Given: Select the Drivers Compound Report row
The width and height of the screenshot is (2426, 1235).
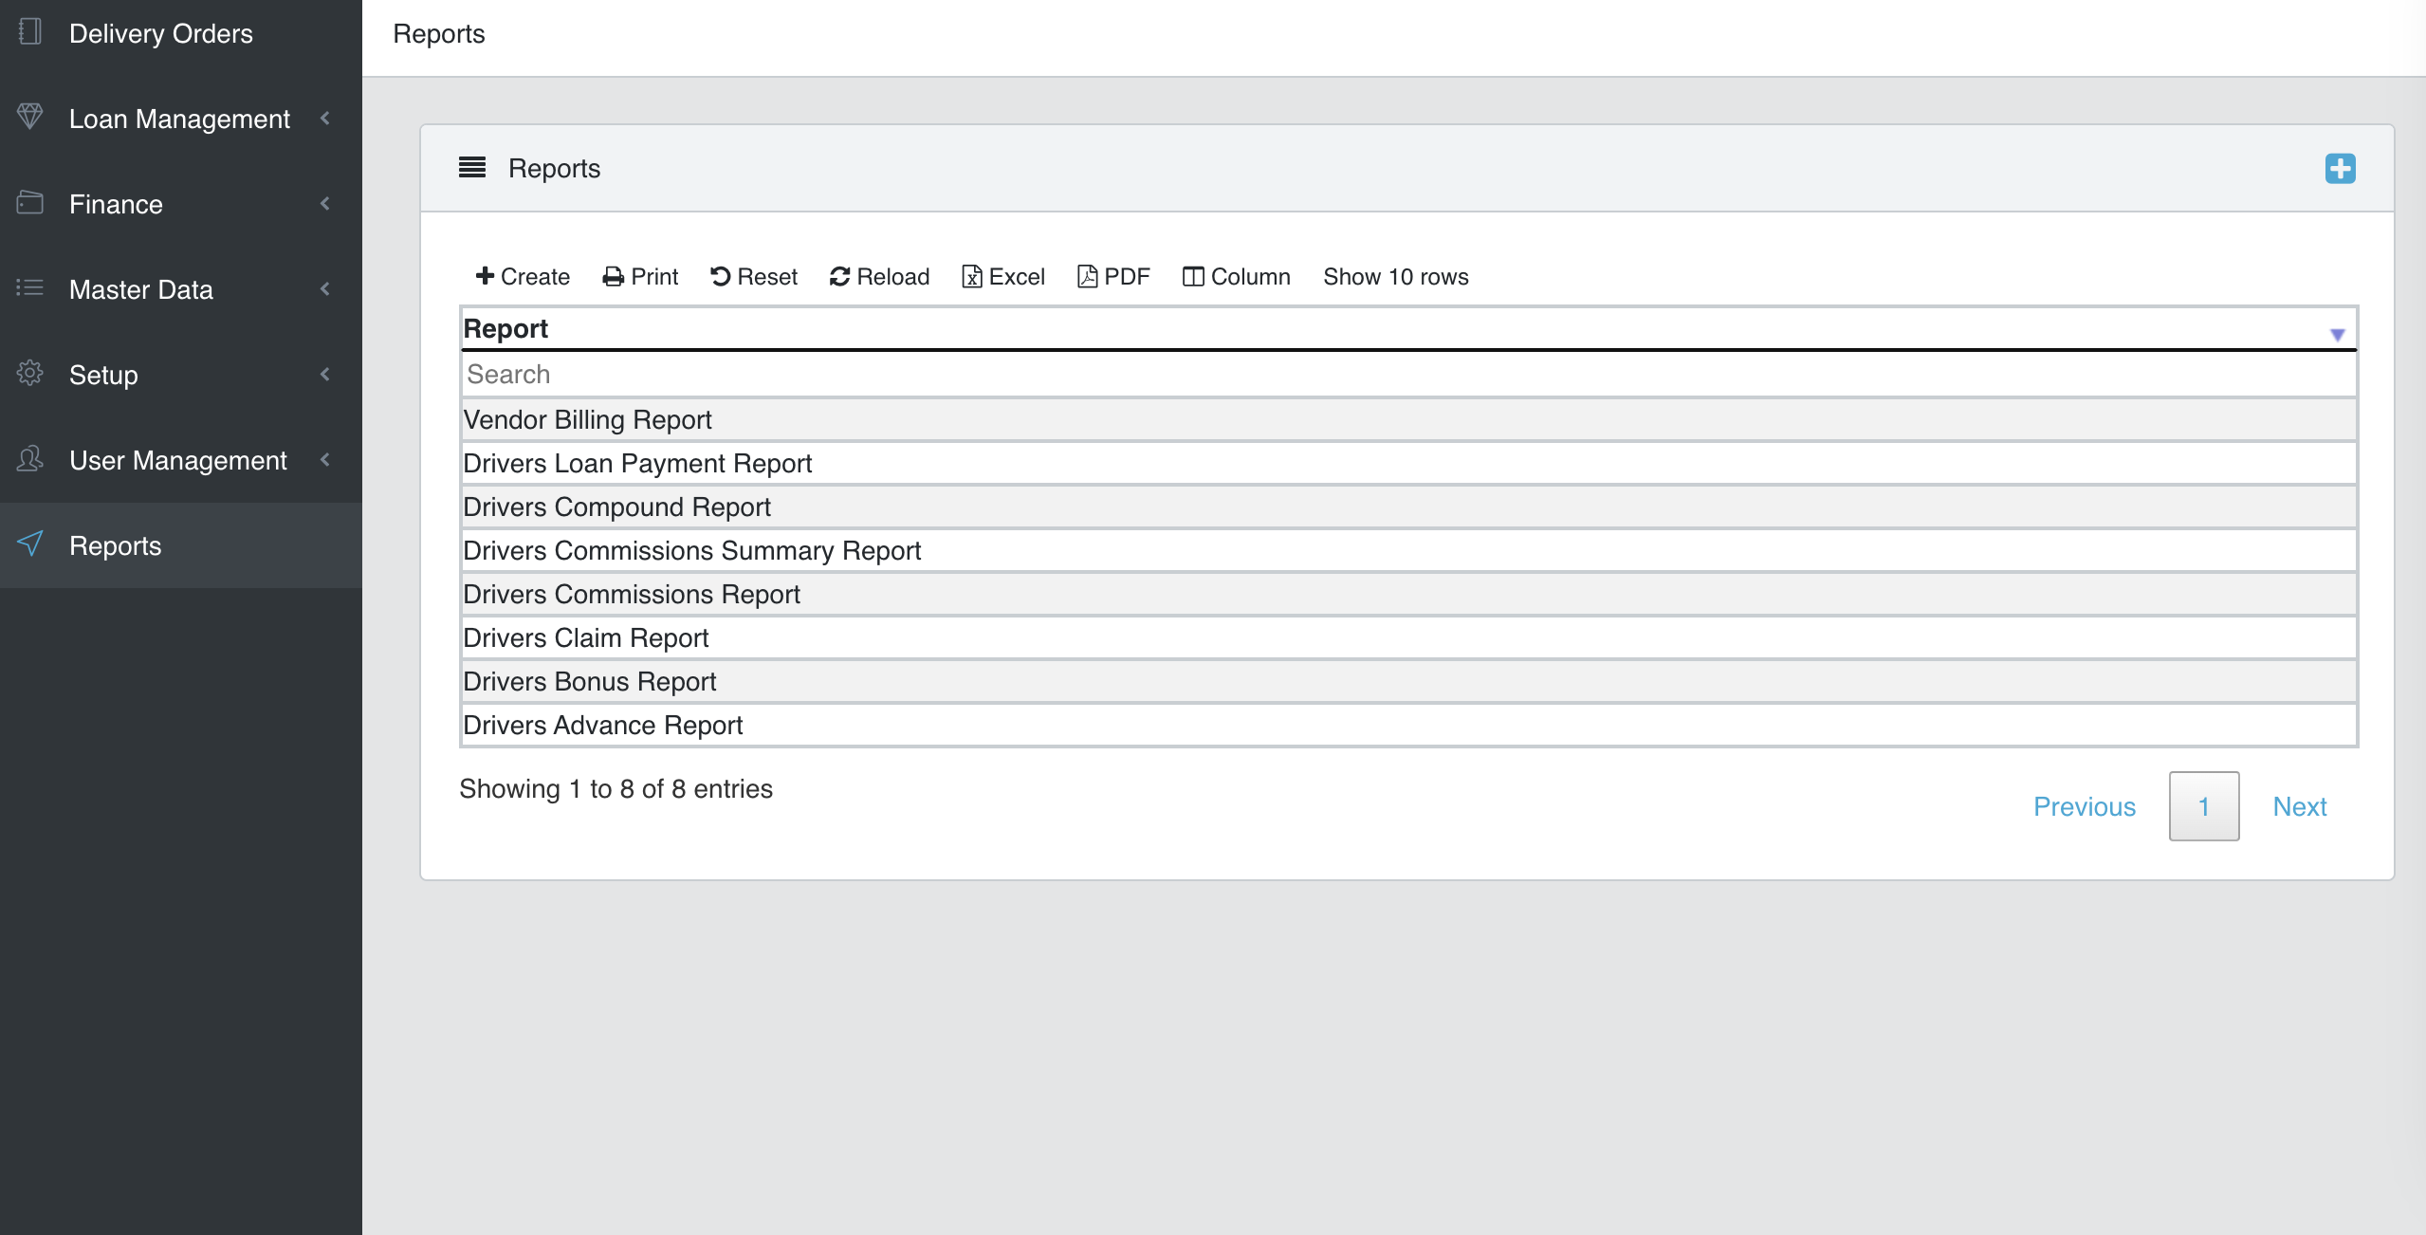Looking at the screenshot, I should tap(617, 507).
